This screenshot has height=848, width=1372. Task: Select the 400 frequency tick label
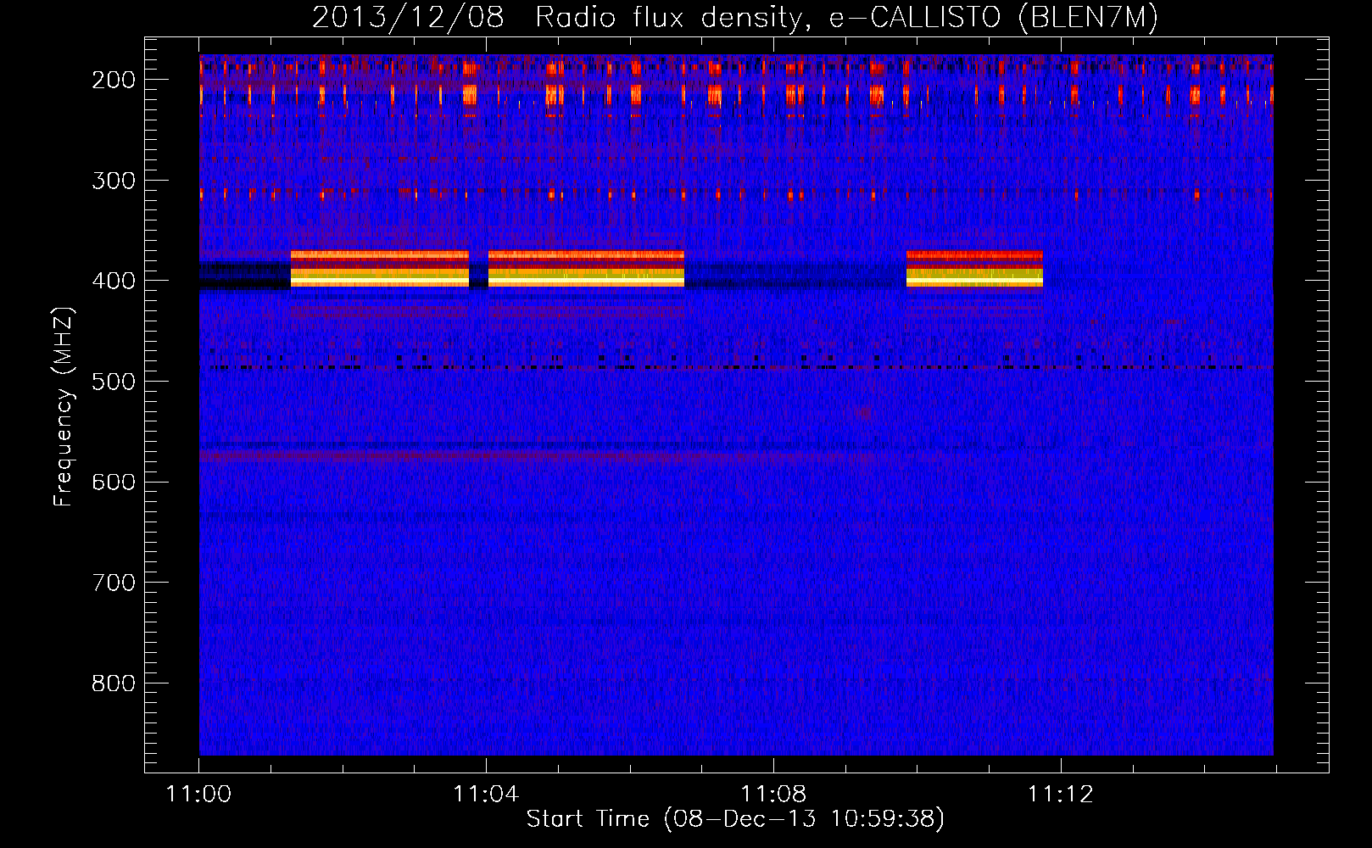[114, 282]
